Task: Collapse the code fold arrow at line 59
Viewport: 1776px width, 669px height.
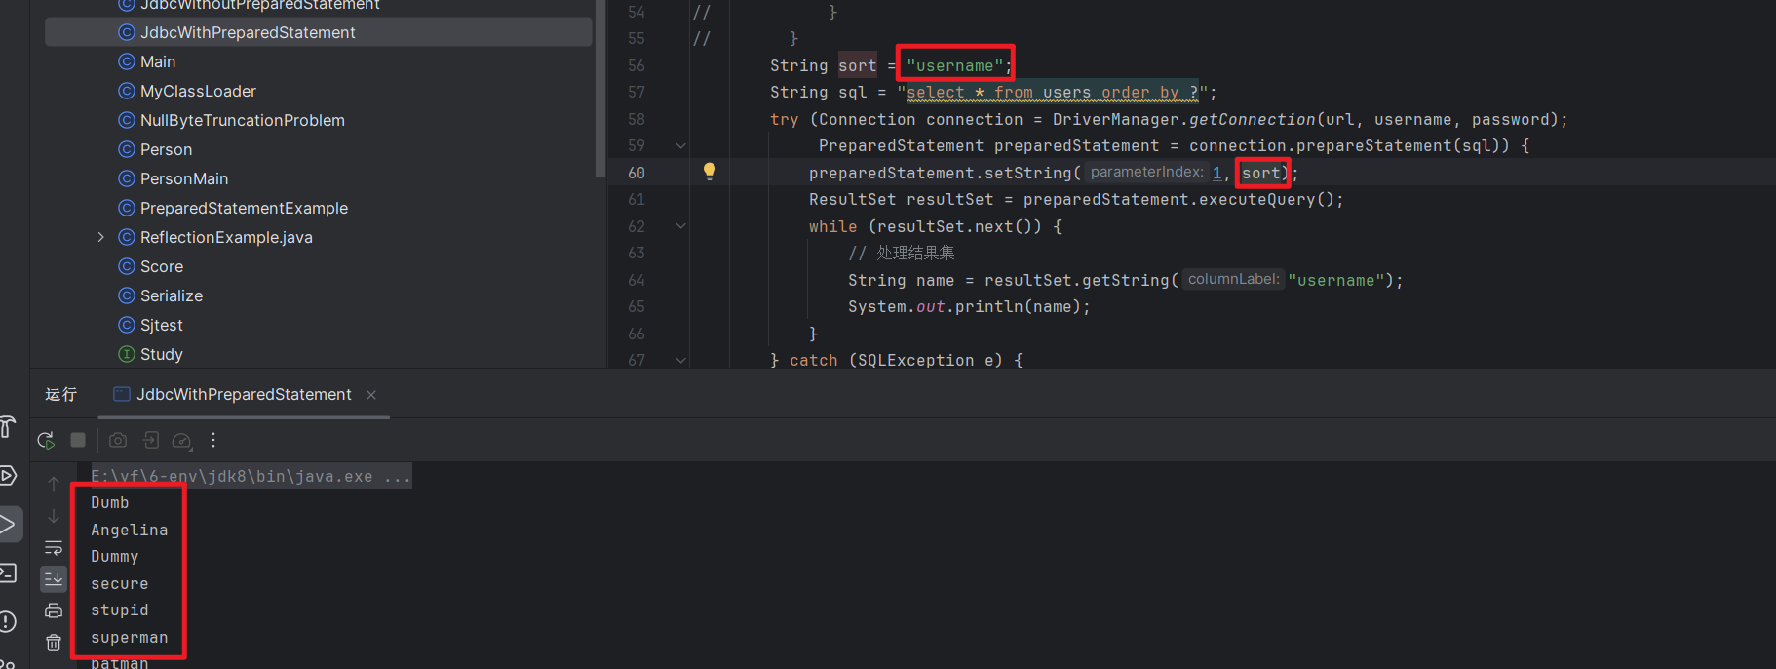Action: [x=680, y=145]
